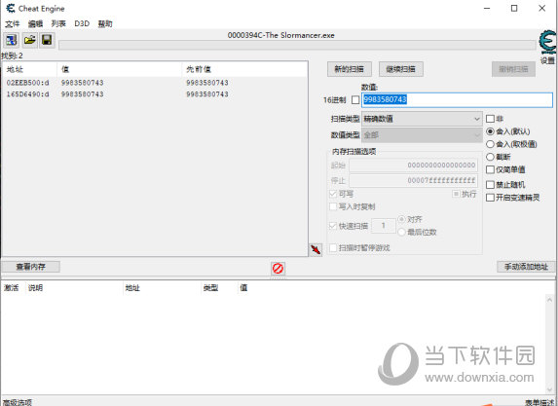The image size is (558, 406).
Task: Click the value input field 9983580743
Action: pyautogui.click(x=457, y=100)
